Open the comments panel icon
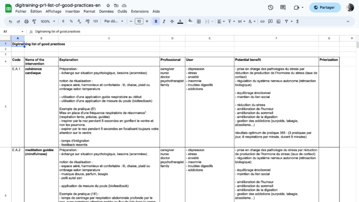359x202 pixels. 283,8
